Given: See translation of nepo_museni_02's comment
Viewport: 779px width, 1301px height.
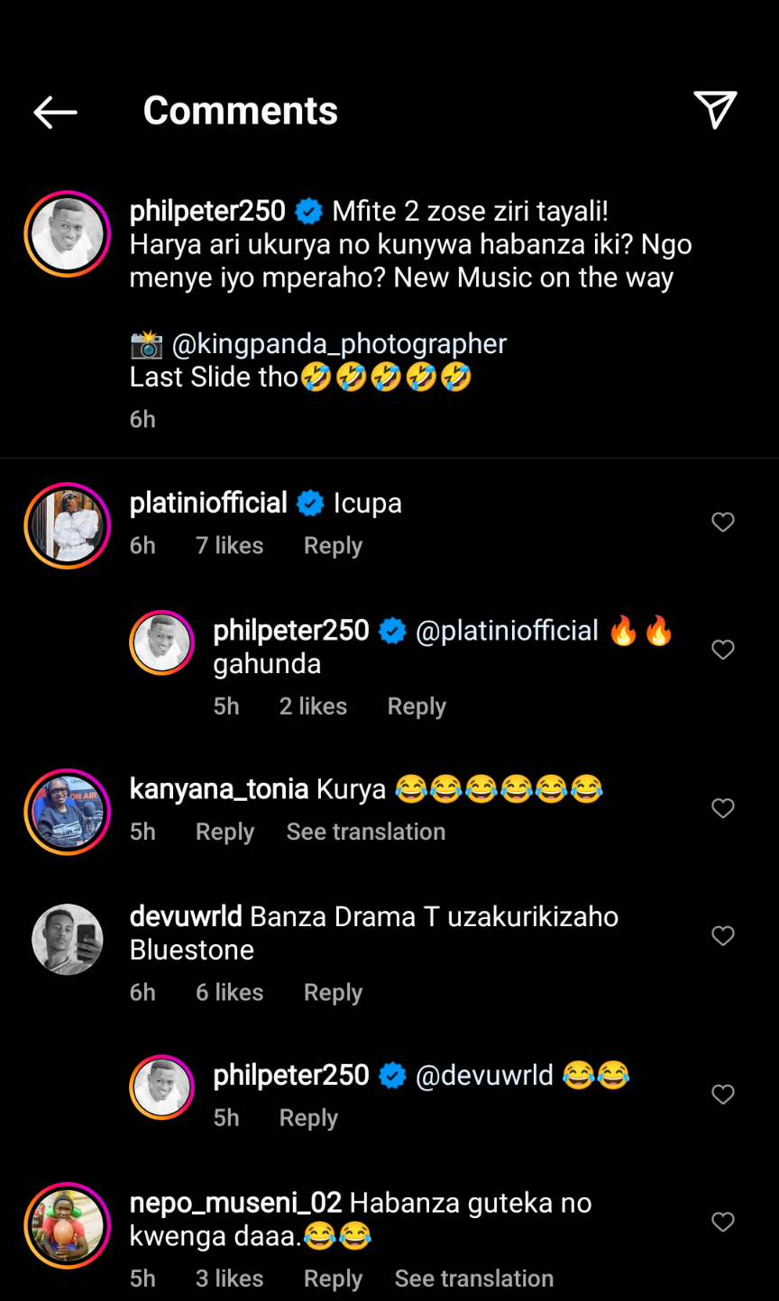Looking at the screenshot, I should [473, 1278].
